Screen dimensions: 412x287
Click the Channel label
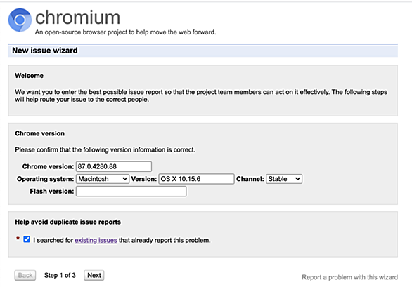tap(250, 179)
